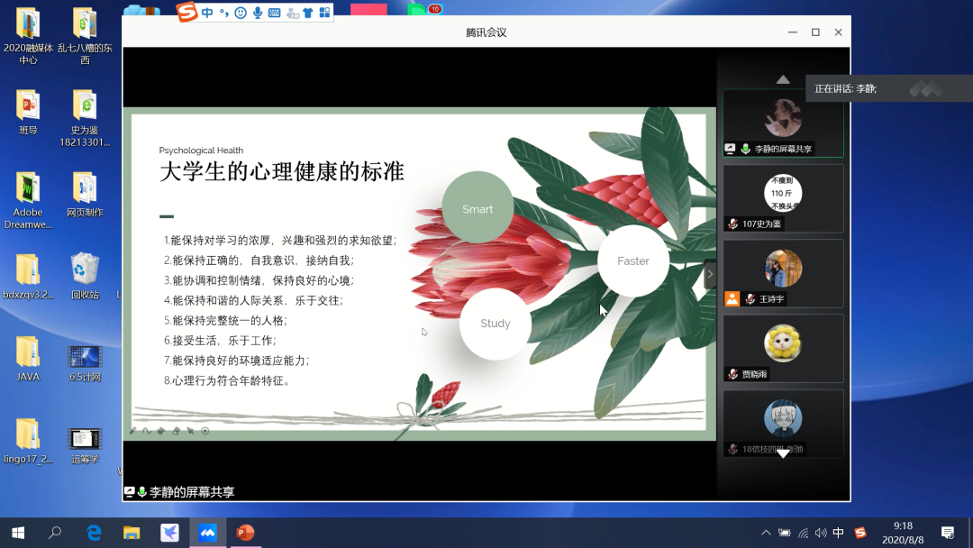The height and width of the screenshot is (548, 973).
Task: Select pen tool in shared slide
Action: pos(133,431)
